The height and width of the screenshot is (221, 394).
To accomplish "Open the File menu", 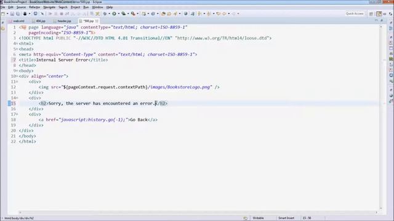I will point(2,7).
